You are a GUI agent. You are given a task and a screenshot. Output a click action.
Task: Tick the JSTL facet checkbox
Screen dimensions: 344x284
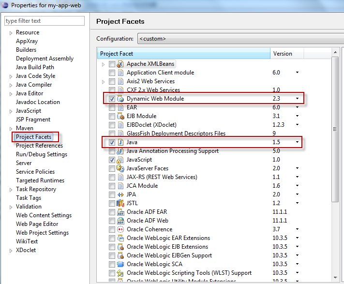click(x=112, y=204)
